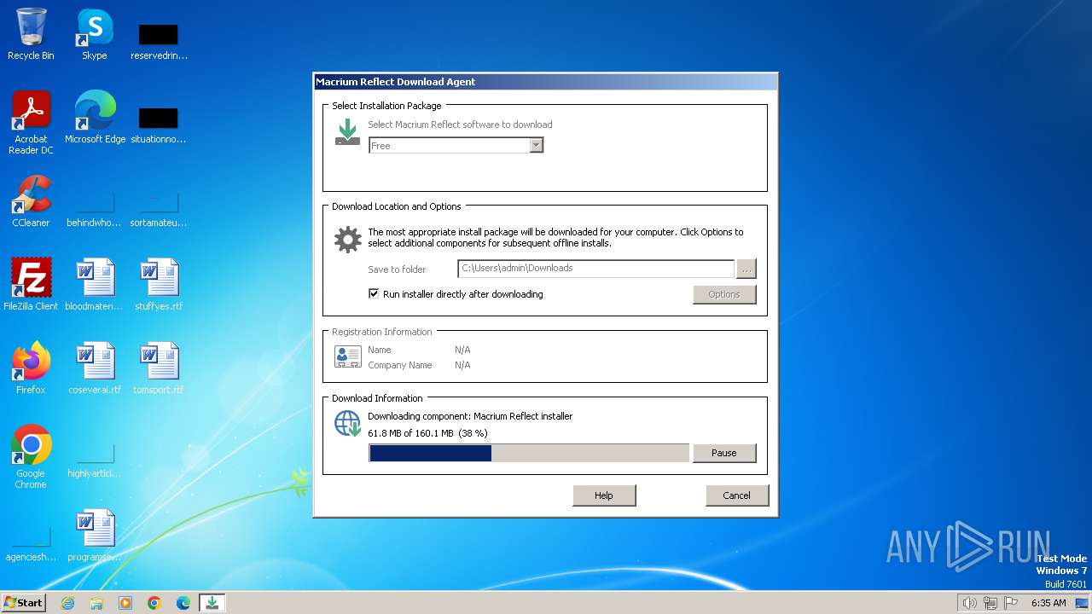Image resolution: width=1092 pixels, height=614 pixels.
Task: Select the bloodmateri... document icon
Action: pos(95,285)
